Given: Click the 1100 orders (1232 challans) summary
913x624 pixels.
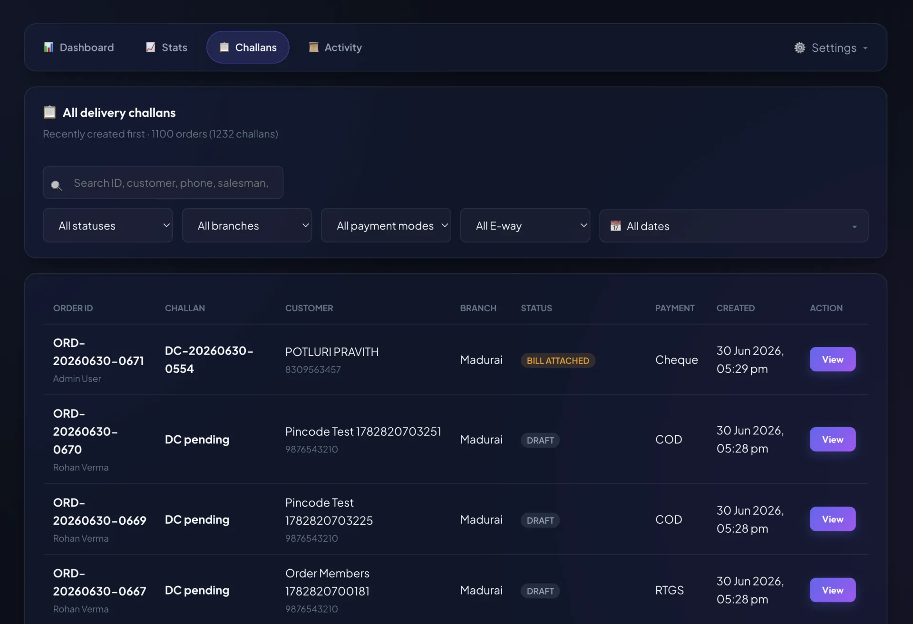Looking at the screenshot, I should tap(215, 134).
